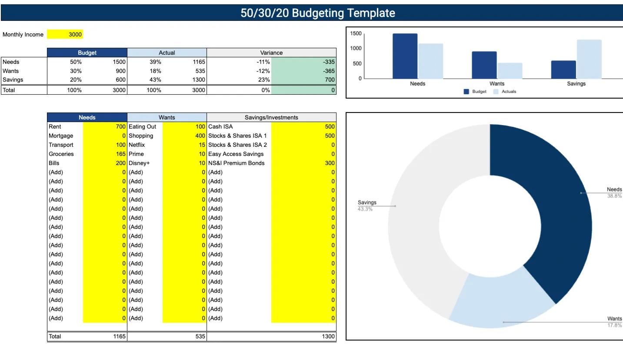Select the Netflix label cell
This screenshot has width=623, height=350.
tap(145, 145)
